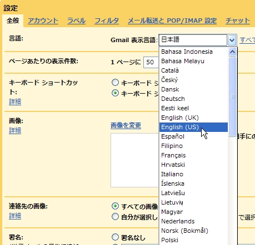The height and width of the screenshot is (245, 255).
Task: Click the 日本語 language combo box
Action: point(198,40)
